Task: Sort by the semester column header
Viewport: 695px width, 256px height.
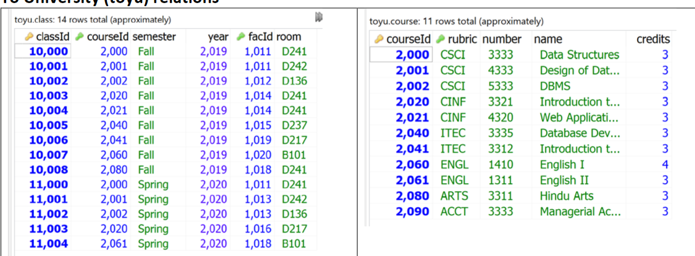Action: (x=154, y=37)
